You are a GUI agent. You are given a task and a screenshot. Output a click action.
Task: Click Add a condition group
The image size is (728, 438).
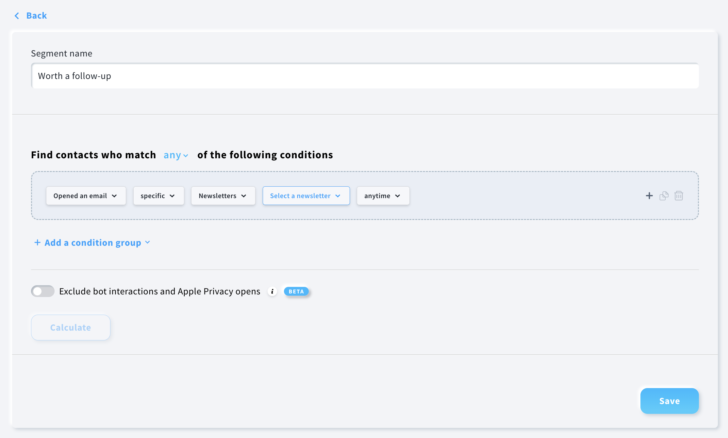tap(92, 242)
